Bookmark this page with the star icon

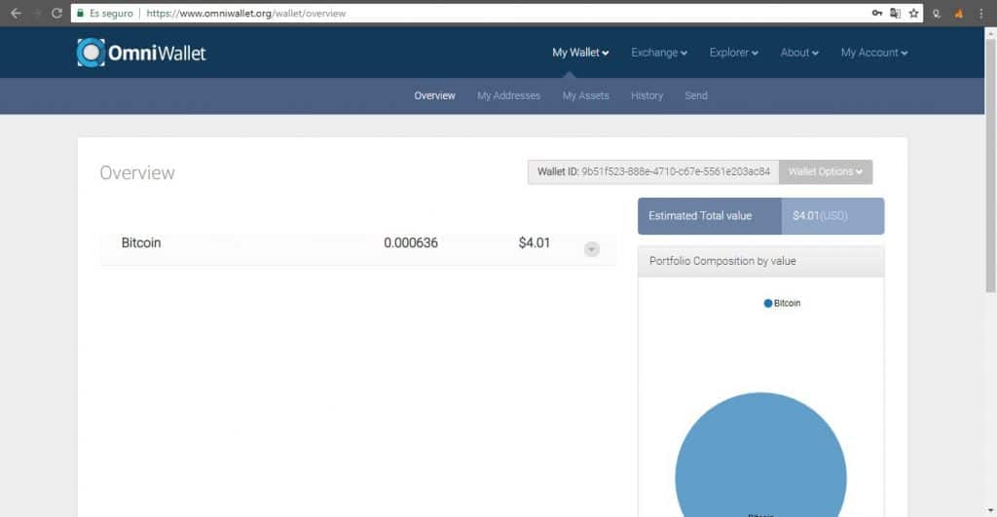click(913, 13)
